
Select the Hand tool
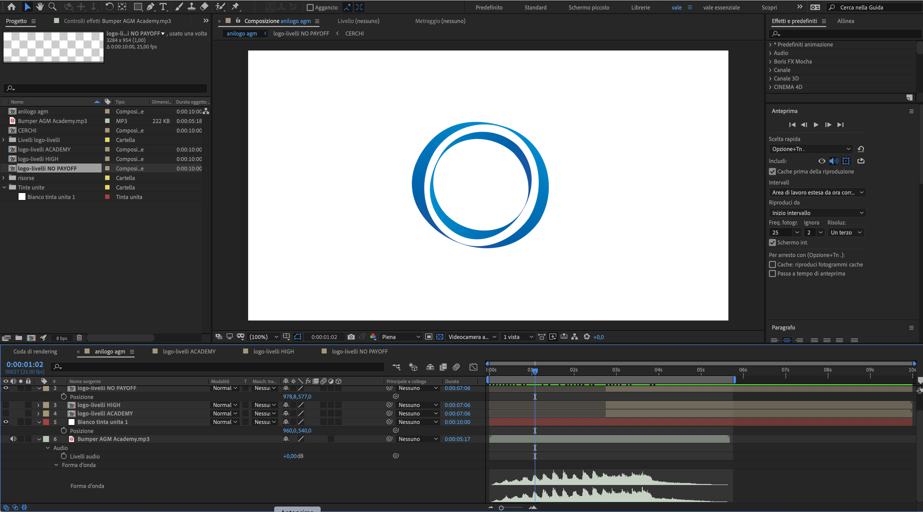point(40,6)
